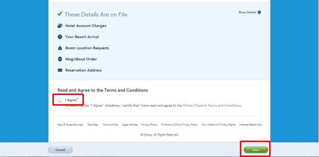Click the MagicBand icon beside MagicBand Order

pyautogui.click(x=60, y=59)
